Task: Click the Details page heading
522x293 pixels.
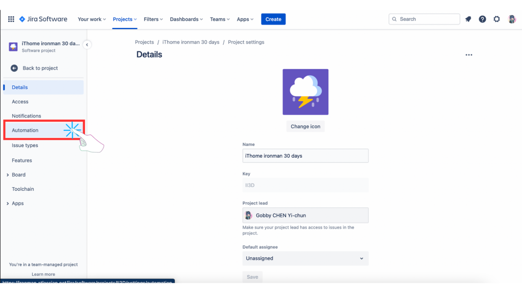Action: coord(149,54)
